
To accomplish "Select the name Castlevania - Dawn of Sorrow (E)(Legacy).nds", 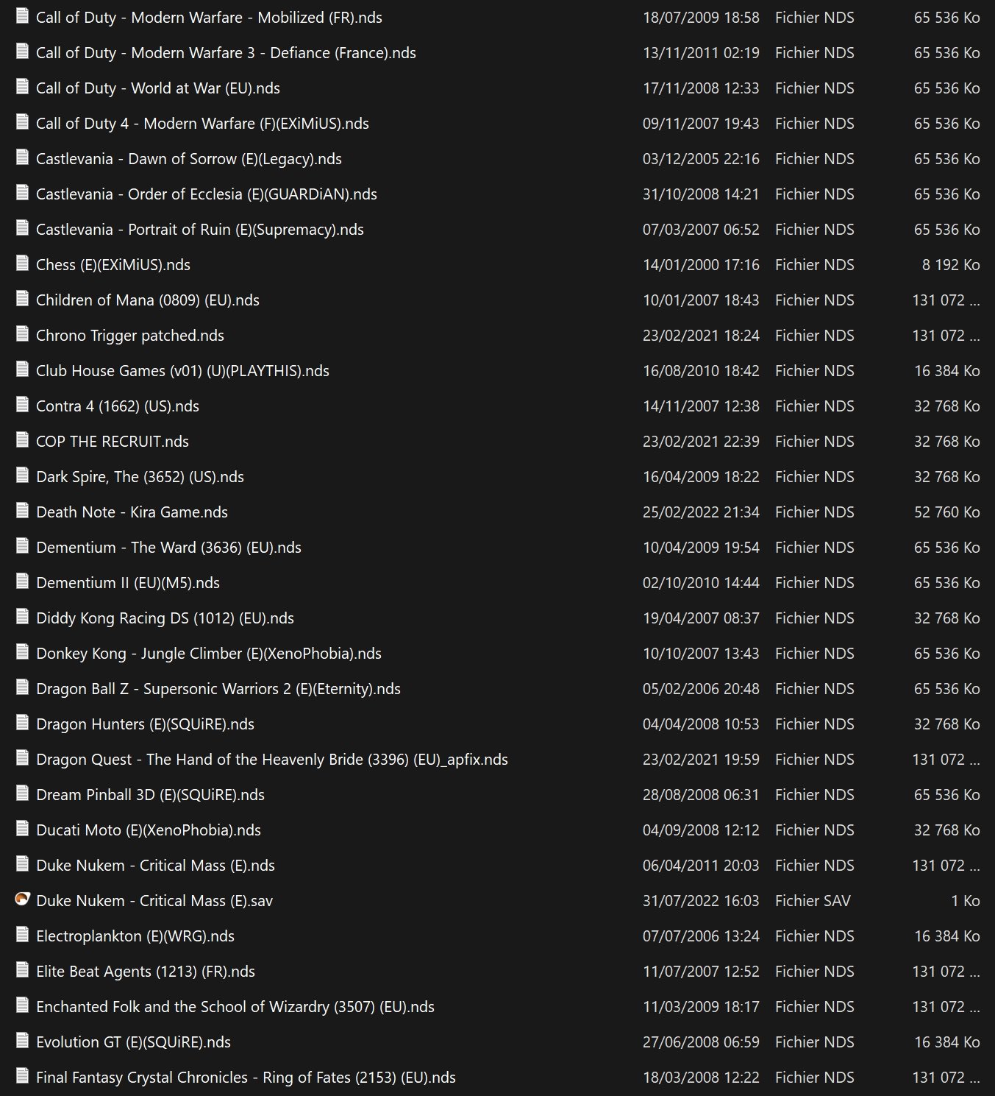I will [189, 159].
